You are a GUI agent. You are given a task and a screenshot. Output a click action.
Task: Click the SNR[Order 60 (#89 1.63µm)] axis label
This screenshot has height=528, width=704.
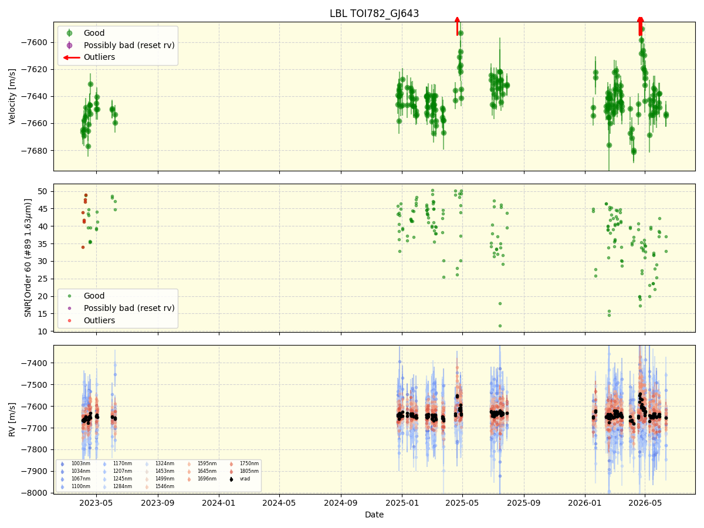click(x=28, y=258)
